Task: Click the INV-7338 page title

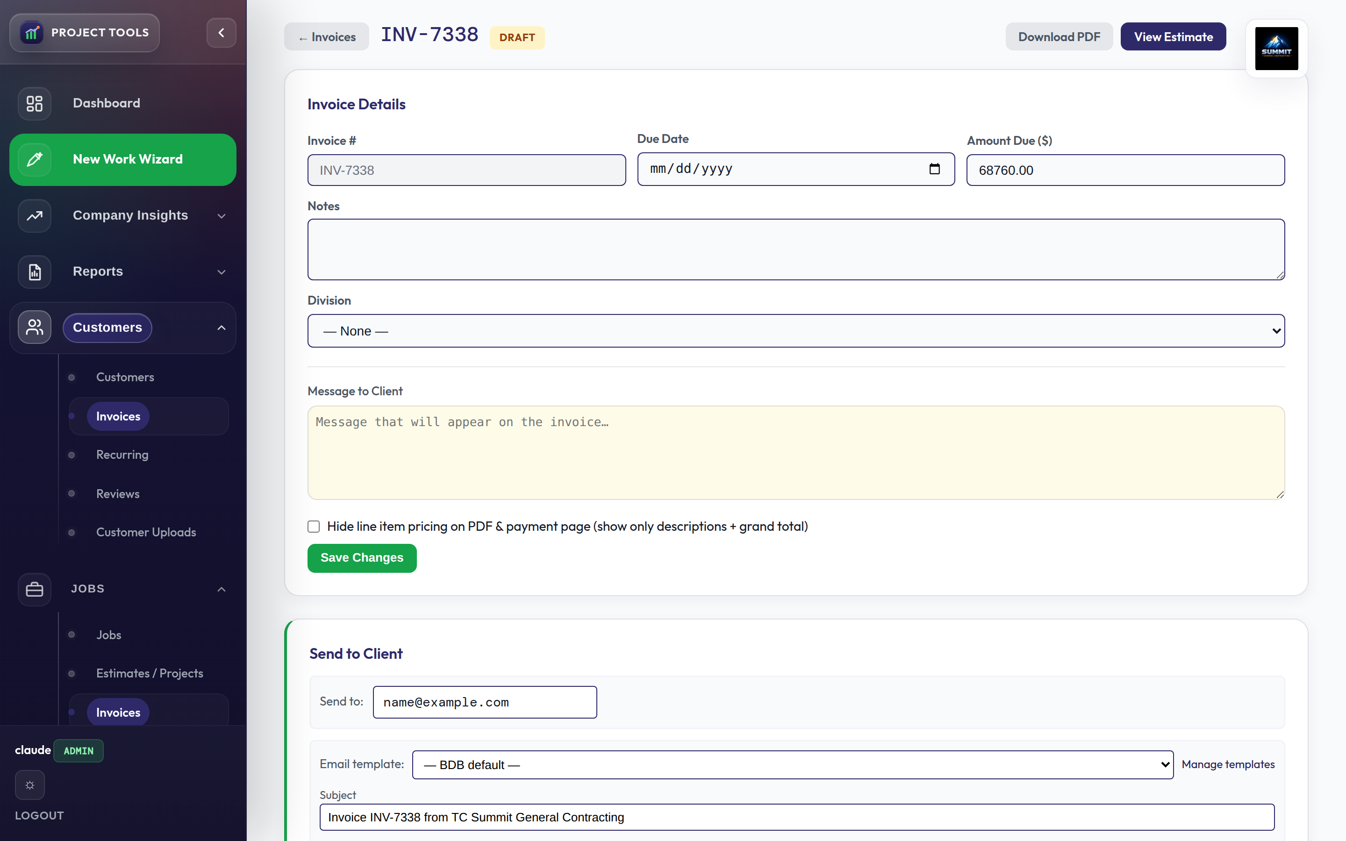Action: pos(430,35)
